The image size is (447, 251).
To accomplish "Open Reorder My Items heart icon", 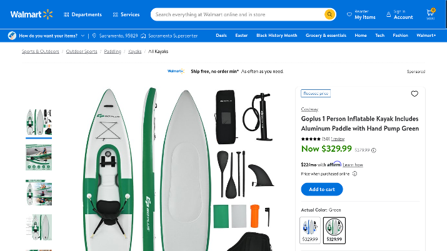I will 349,14.
